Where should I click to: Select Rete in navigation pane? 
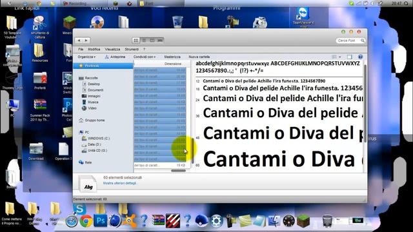pos(88,162)
